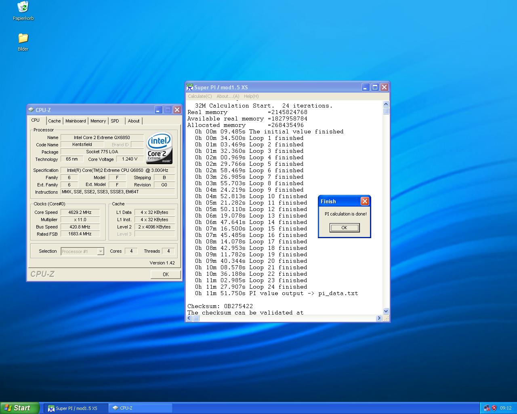Click the 'Loop 24 finished' line in Super PI

251,287
